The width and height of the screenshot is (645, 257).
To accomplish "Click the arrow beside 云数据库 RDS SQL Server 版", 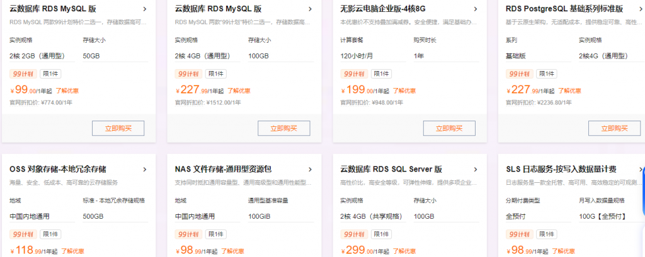I will 476,170.
